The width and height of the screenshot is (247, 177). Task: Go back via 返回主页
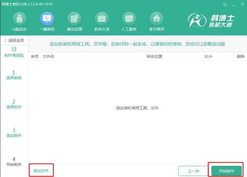[x=14, y=40]
